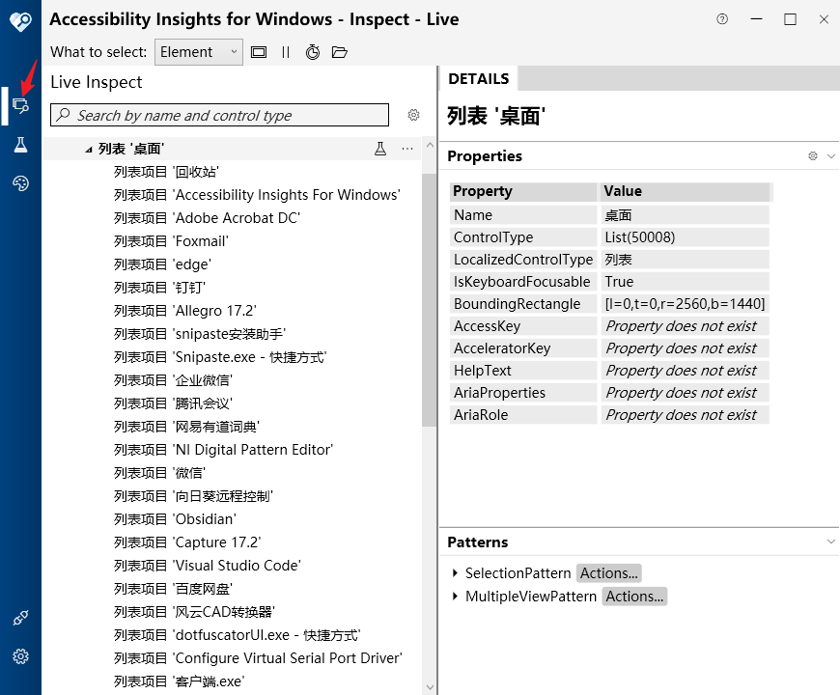The height and width of the screenshot is (695, 840).
Task: Click the folder icon to load a saved file
Action: 340,51
